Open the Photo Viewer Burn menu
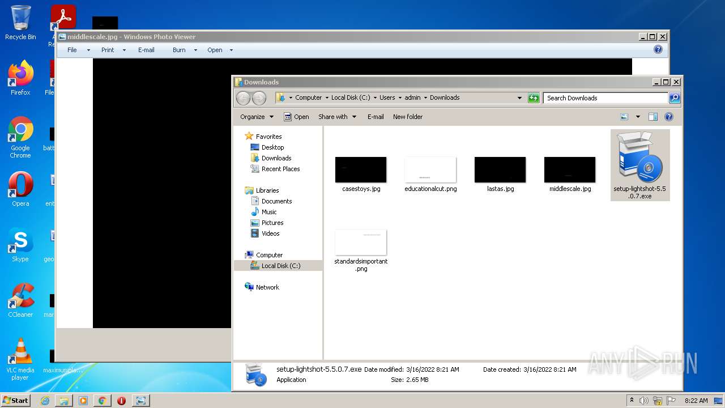Screen dimensions: 725x408 tap(185, 50)
